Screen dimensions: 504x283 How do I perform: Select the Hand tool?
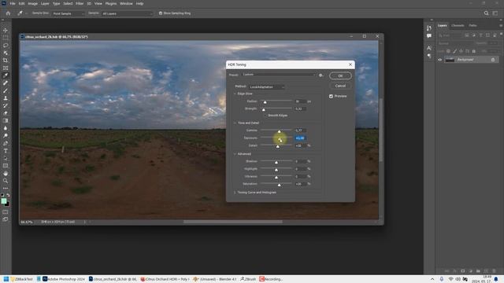click(6, 174)
